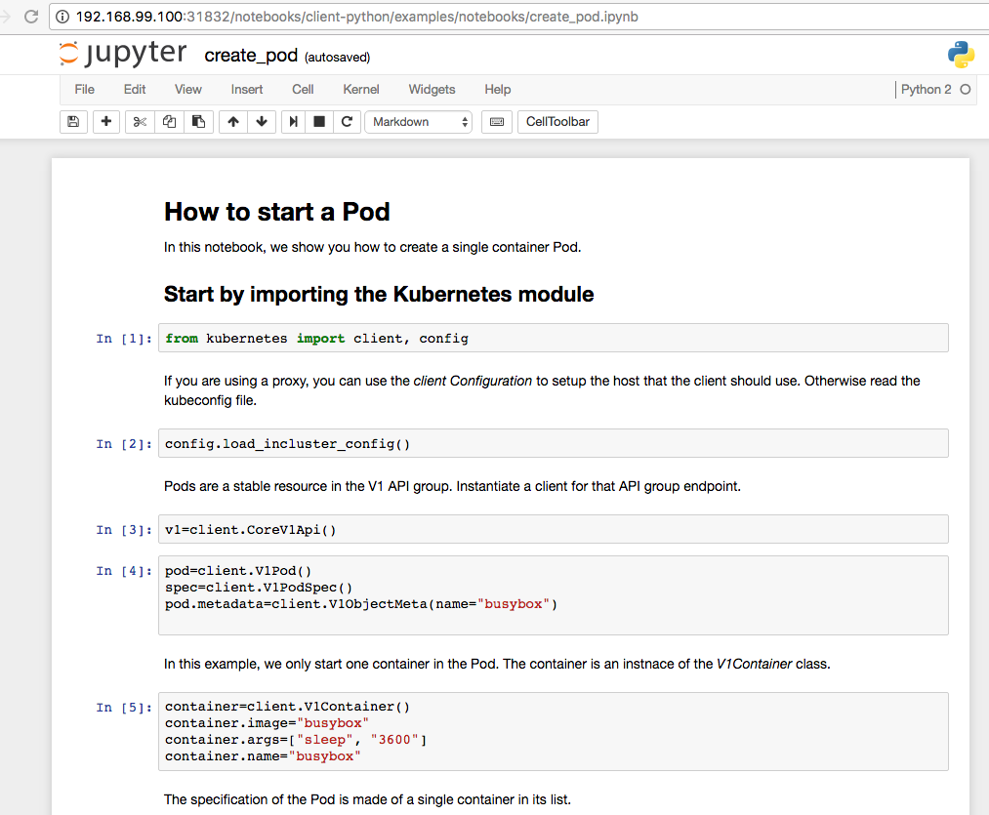The width and height of the screenshot is (989, 815).
Task: Open the Widgets menu
Action: [432, 89]
